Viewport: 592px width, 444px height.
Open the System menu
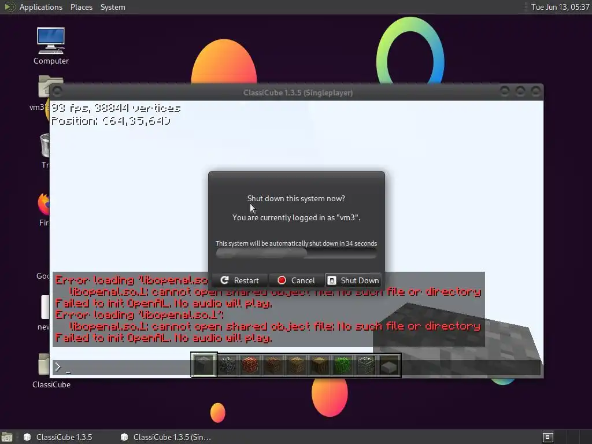(x=113, y=7)
